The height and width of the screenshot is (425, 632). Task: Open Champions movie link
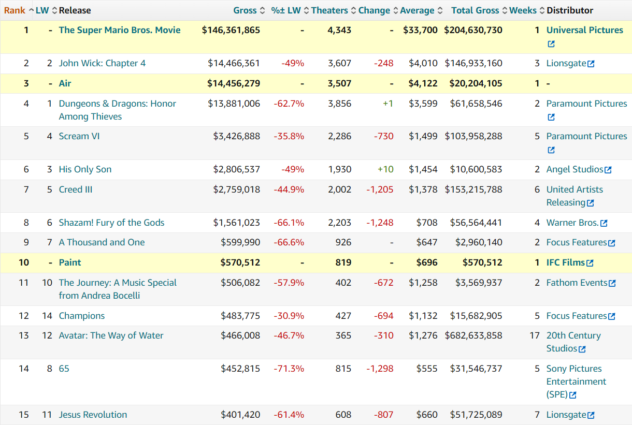[x=82, y=316]
